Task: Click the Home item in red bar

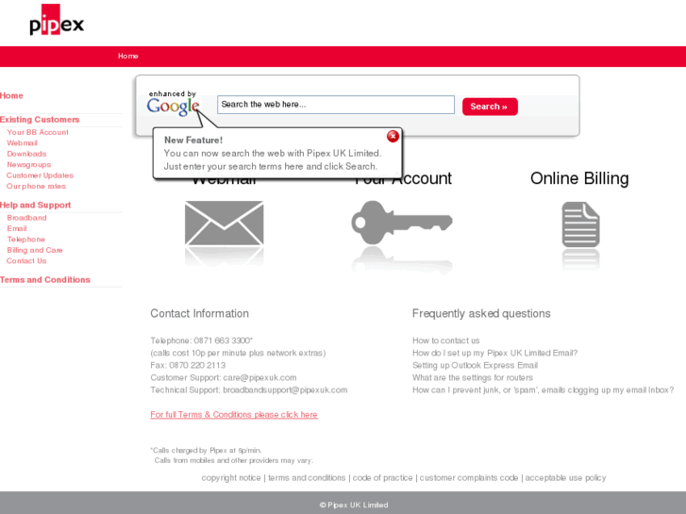Action: (127, 56)
